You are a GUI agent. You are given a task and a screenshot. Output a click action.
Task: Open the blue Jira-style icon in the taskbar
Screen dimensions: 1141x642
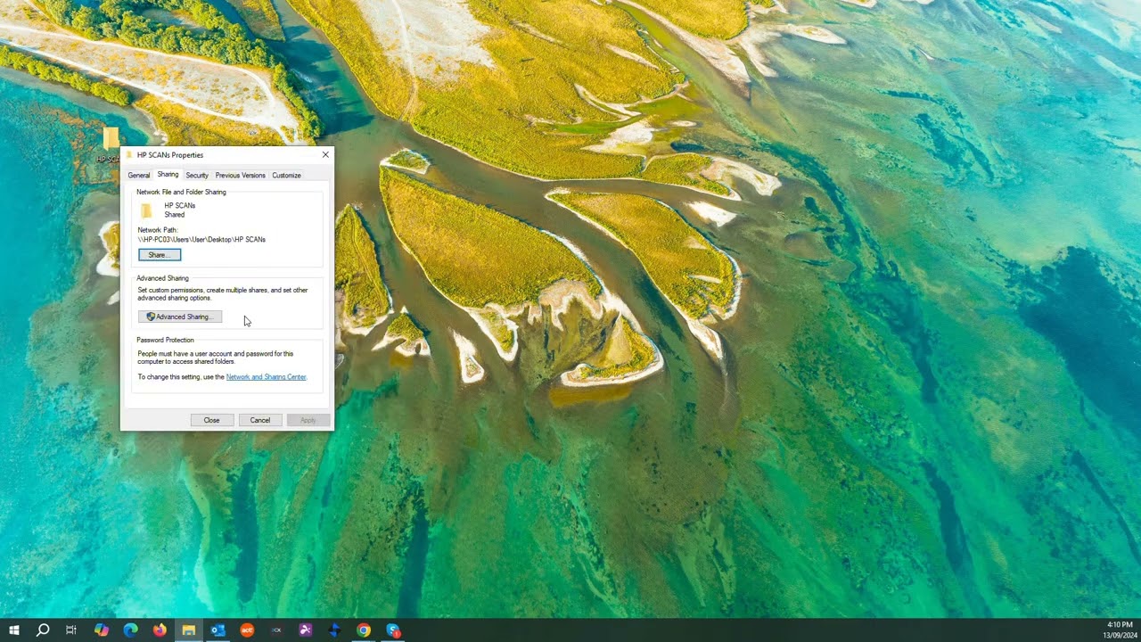(x=334, y=630)
